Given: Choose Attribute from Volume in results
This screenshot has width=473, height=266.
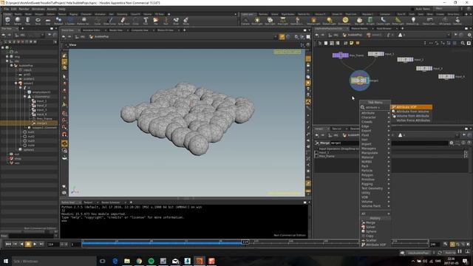Looking at the screenshot, I should tap(412, 112).
